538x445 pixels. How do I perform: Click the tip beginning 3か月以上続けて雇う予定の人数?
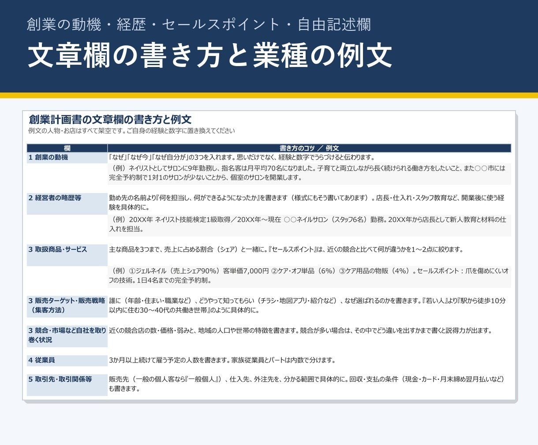click(x=309, y=360)
